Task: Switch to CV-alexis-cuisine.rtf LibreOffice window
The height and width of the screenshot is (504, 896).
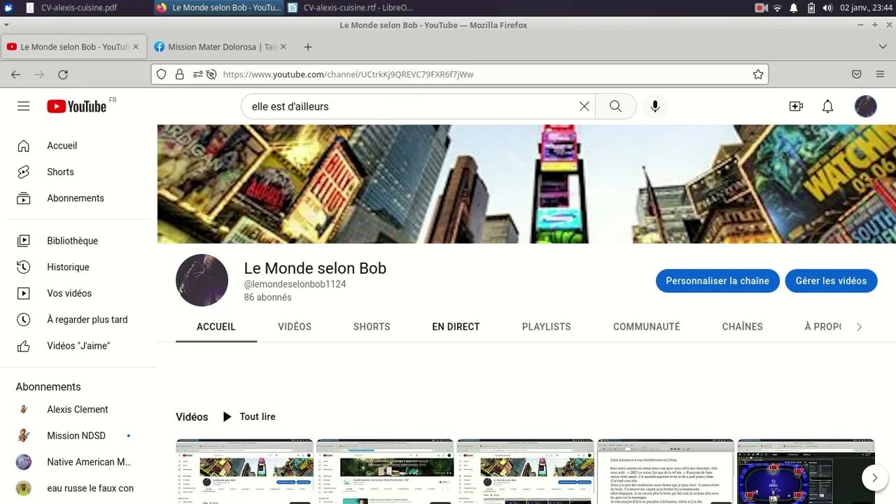Action: 351,8
